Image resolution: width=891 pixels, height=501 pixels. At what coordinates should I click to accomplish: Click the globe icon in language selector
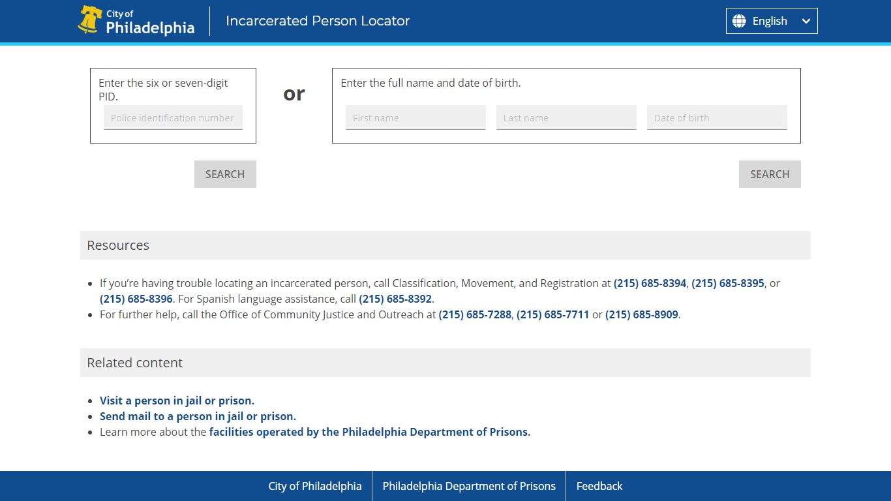tap(739, 21)
